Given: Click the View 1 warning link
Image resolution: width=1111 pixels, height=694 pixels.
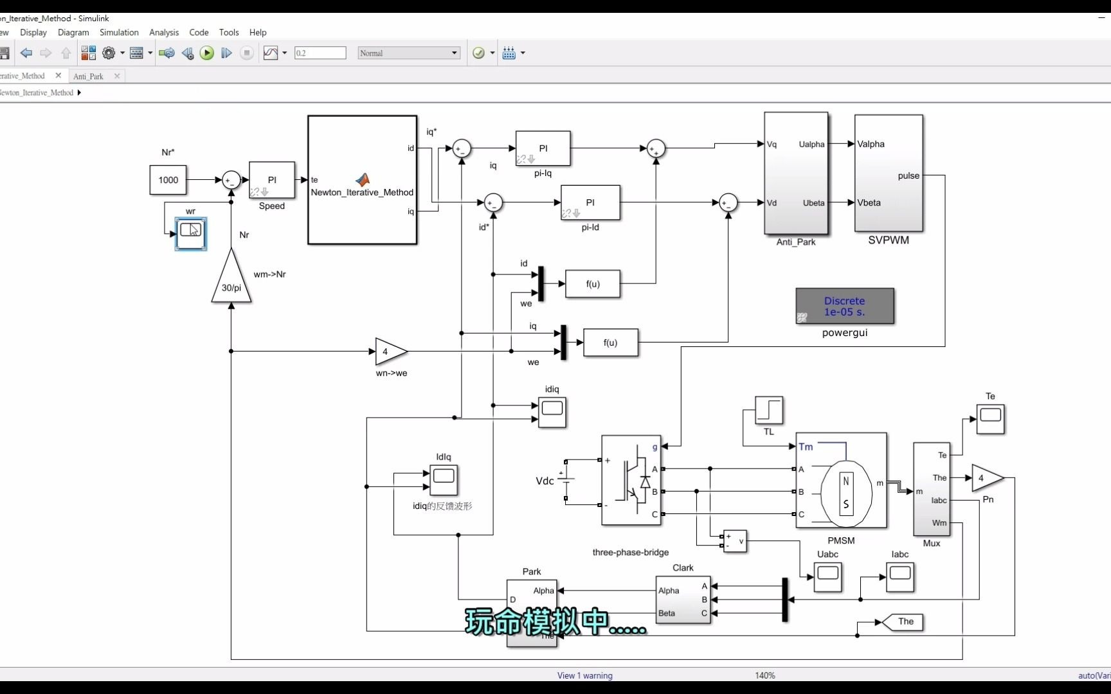Looking at the screenshot, I should pyautogui.click(x=584, y=675).
